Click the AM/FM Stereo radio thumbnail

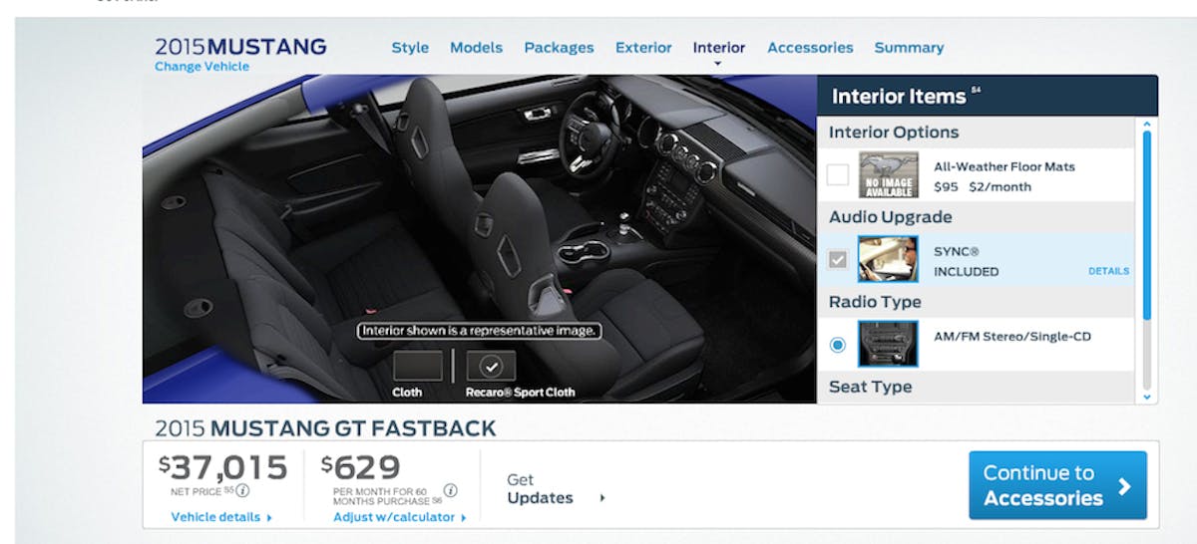(888, 345)
